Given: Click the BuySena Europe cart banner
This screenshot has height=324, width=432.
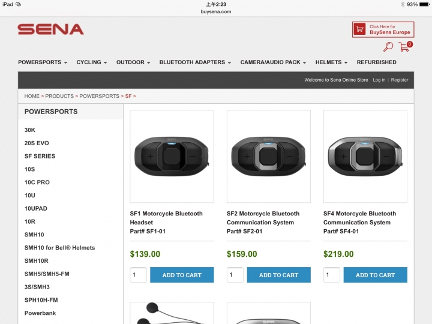Looking at the screenshot, I should pyautogui.click(x=383, y=29).
